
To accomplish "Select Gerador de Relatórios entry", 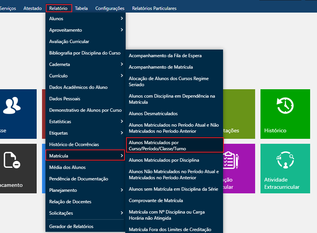I will click(x=71, y=227).
